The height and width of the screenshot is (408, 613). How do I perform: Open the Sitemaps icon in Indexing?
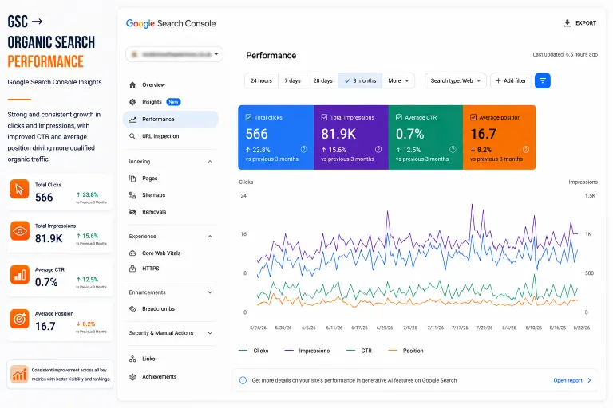(x=132, y=195)
